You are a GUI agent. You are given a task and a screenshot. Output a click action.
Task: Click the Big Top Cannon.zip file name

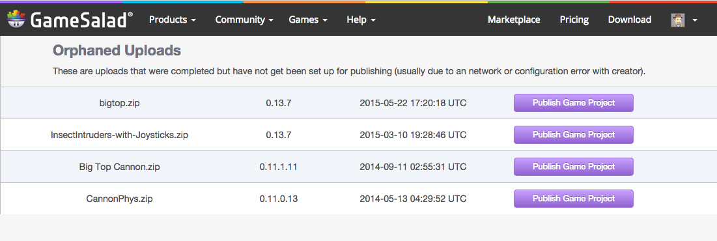[119, 167]
